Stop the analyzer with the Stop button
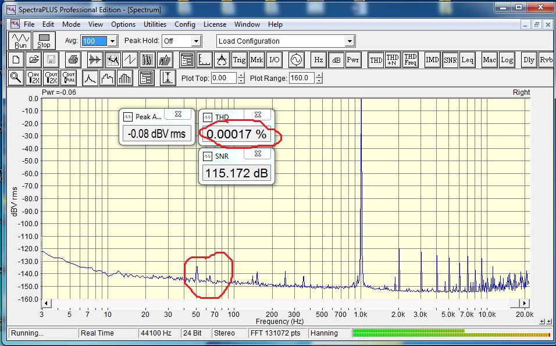This screenshot has height=346, width=556. [x=44, y=41]
